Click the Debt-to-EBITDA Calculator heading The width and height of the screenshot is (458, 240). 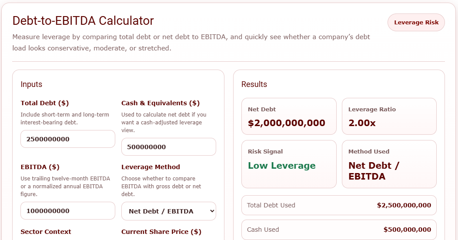tap(83, 20)
